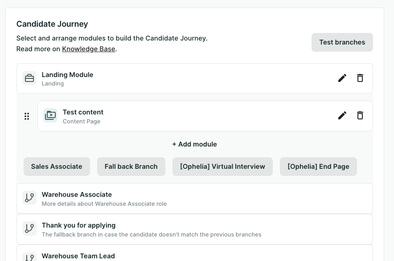
Task: Open the Warehouse Team Lead row
Action: tap(194, 253)
